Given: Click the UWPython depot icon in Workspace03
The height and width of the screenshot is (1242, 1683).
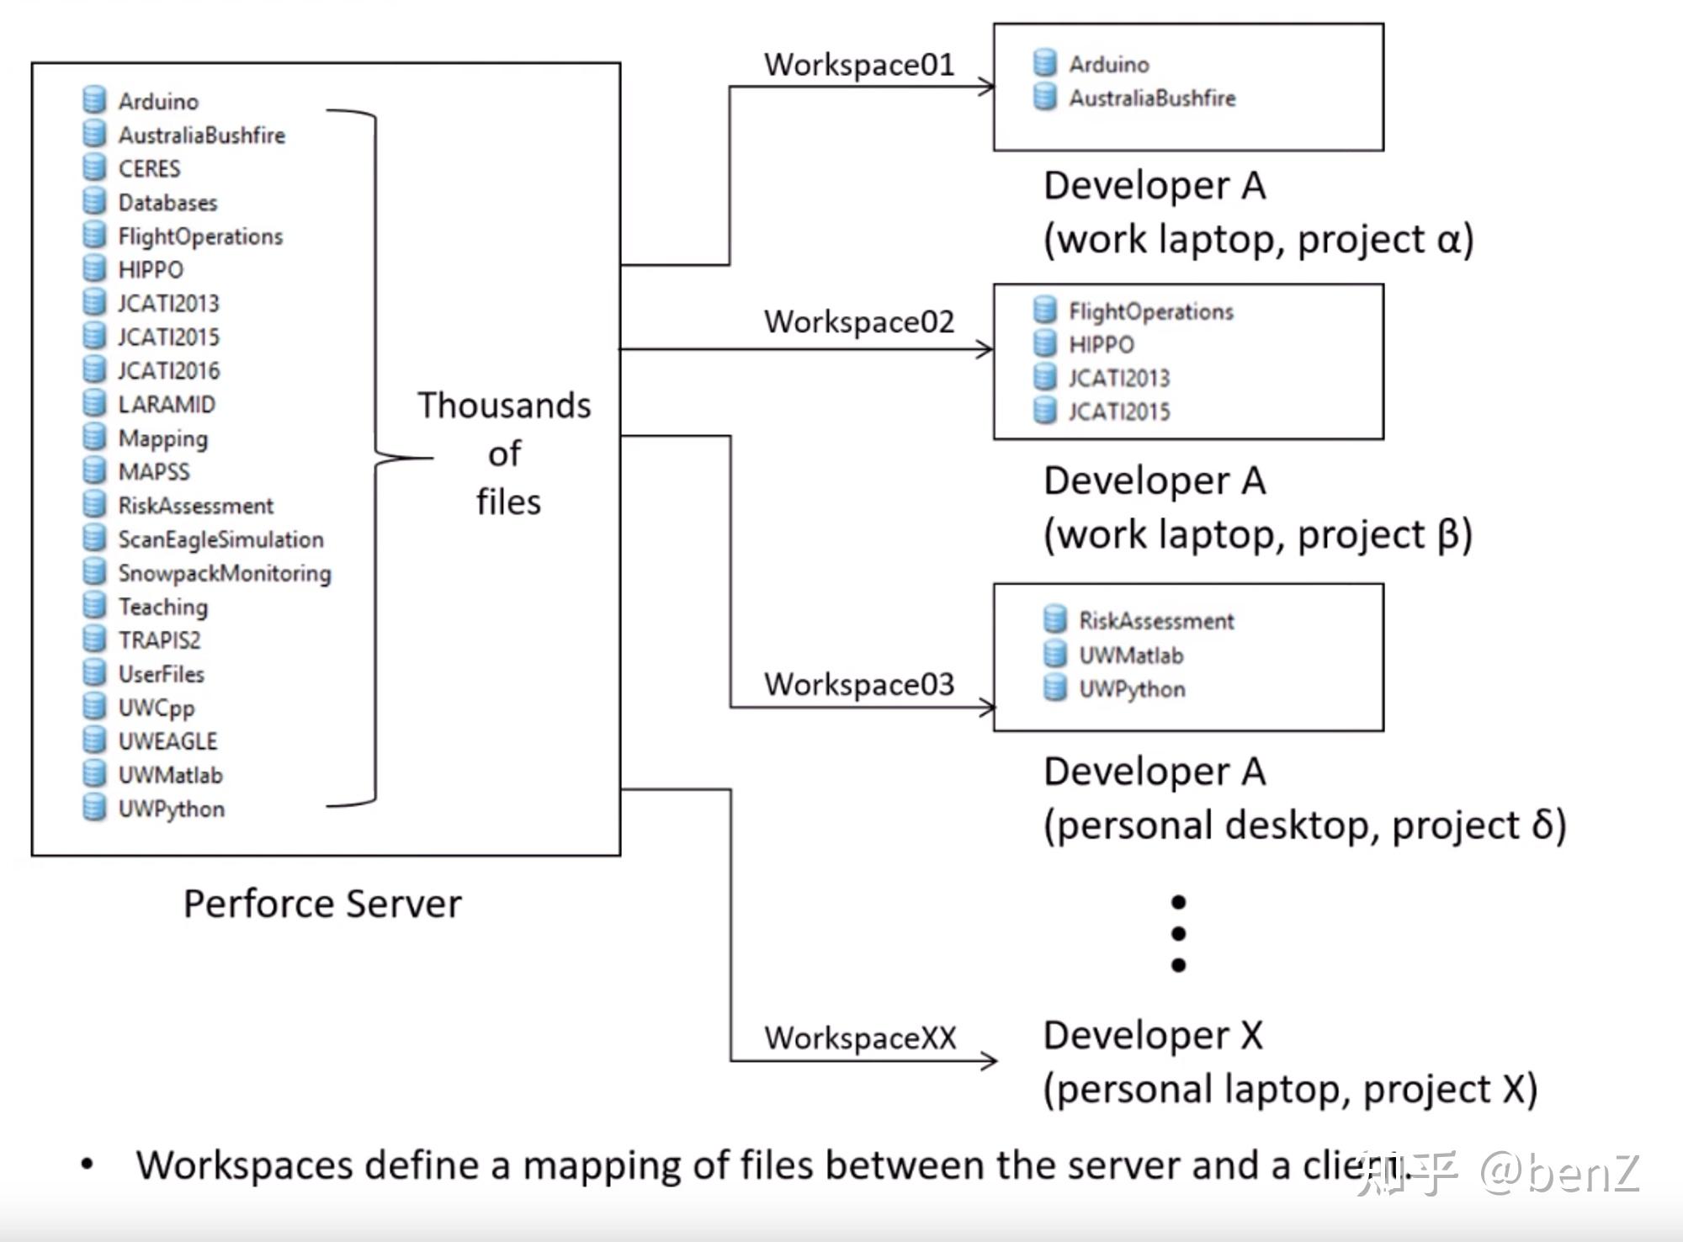Looking at the screenshot, I should (x=1054, y=687).
